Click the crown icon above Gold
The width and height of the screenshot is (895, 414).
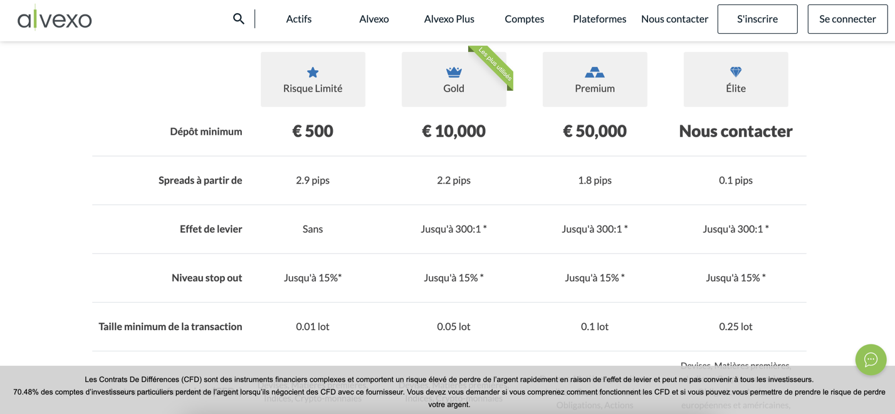(x=453, y=71)
